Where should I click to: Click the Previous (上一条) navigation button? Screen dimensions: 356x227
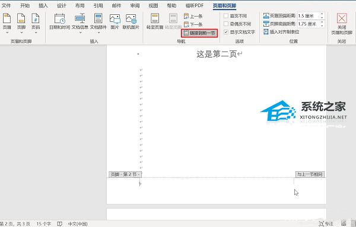[x=193, y=16]
